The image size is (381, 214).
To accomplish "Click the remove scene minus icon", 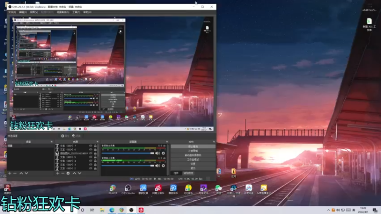I will [15, 173].
